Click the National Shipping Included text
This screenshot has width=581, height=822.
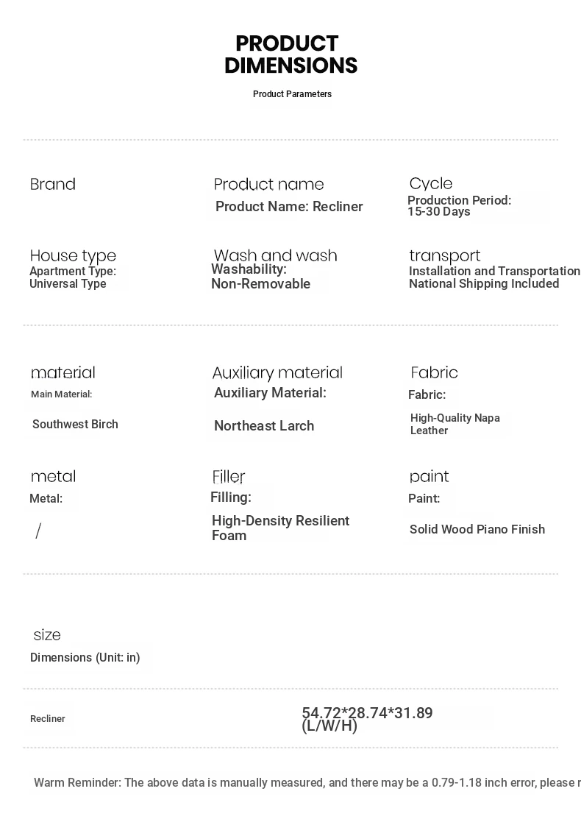(x=484, y=284)
